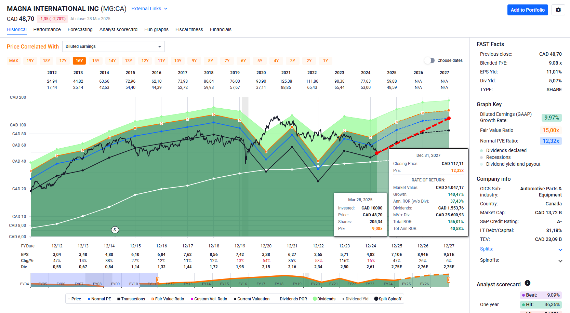
Task: Click the stock split S marker on chart
Action: [x=115, y=230]
